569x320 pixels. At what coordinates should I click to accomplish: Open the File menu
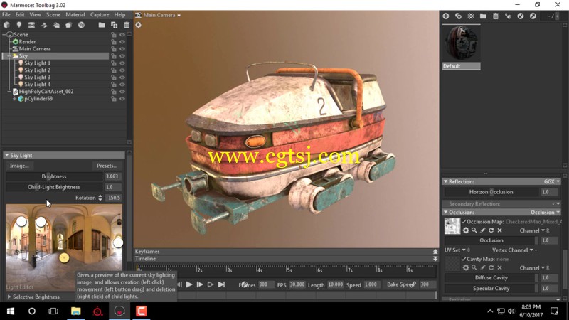(x=6, y=14)
